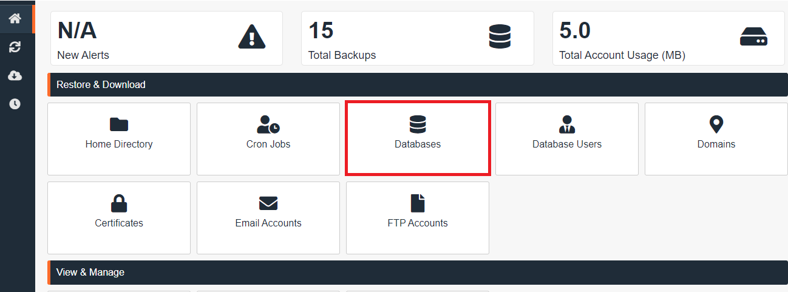The width and height of the screenshot is (788, 292).
Task: Open Email Accounts envelope tile
Action: tap(268, 217)
